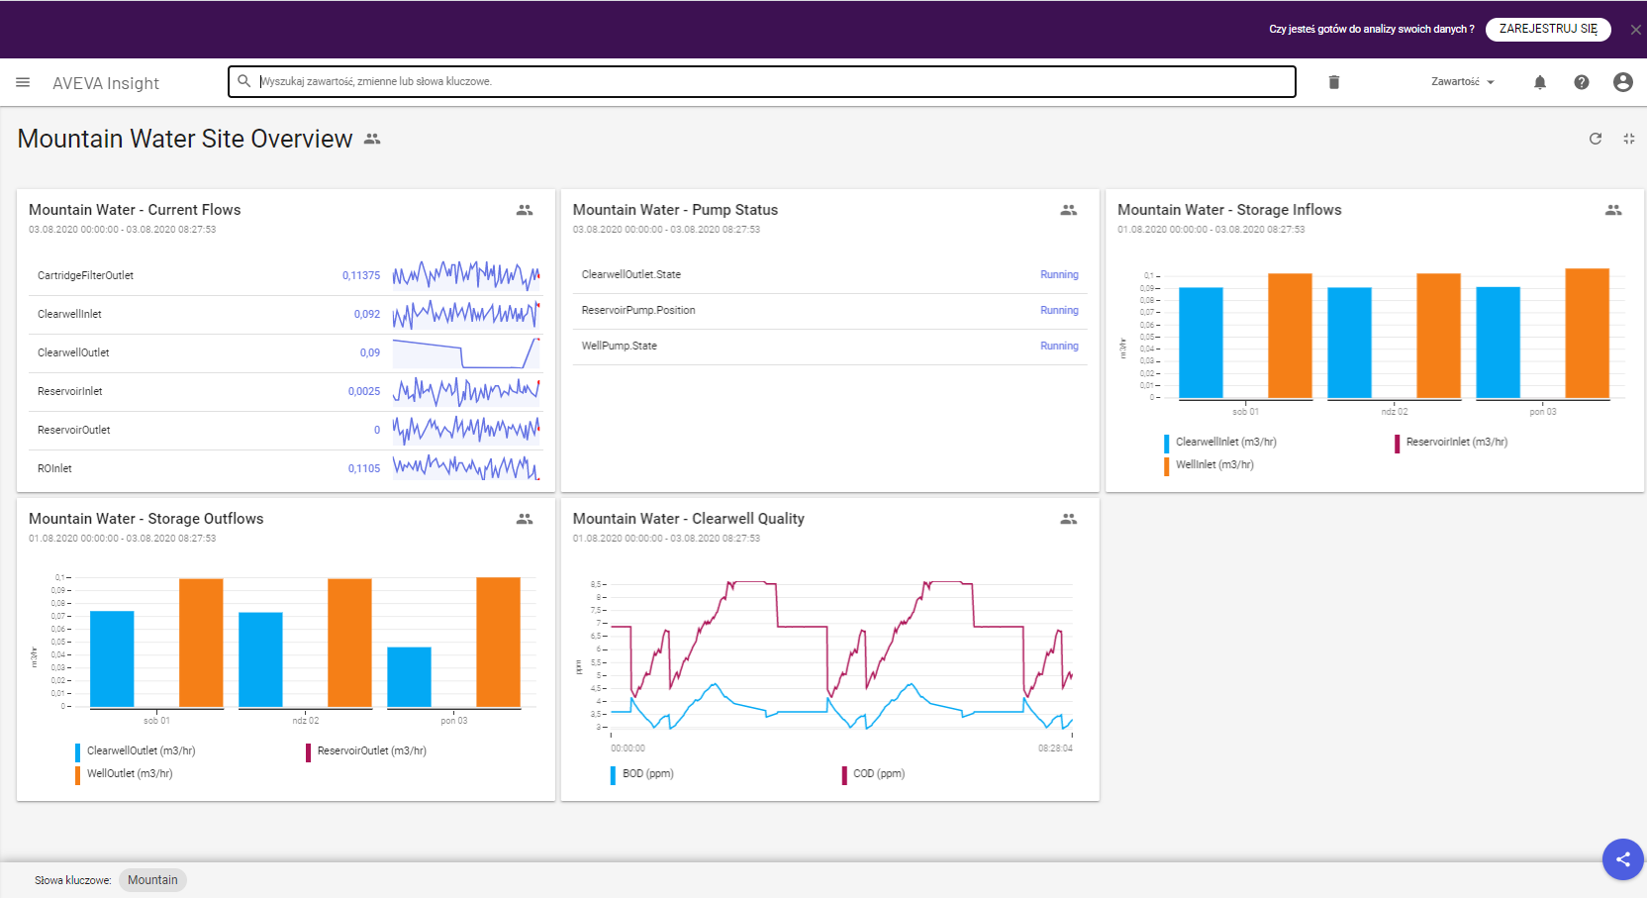Click the search magnifier icon
Image resolution: width=1647 pixels, height=898 pixels.
pos(243,81)
